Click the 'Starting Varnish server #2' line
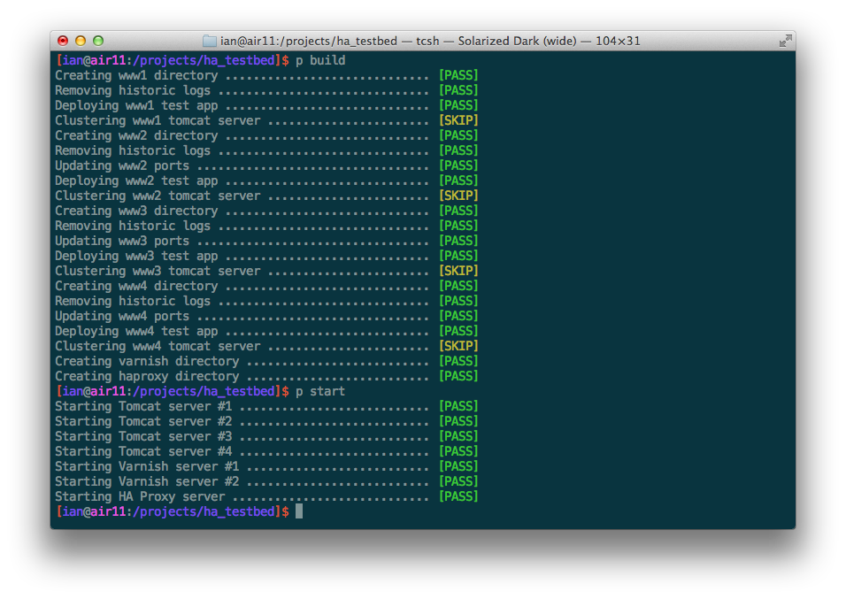Image resolution: width=846 pixels, height=599 pixels. (147, 481)
